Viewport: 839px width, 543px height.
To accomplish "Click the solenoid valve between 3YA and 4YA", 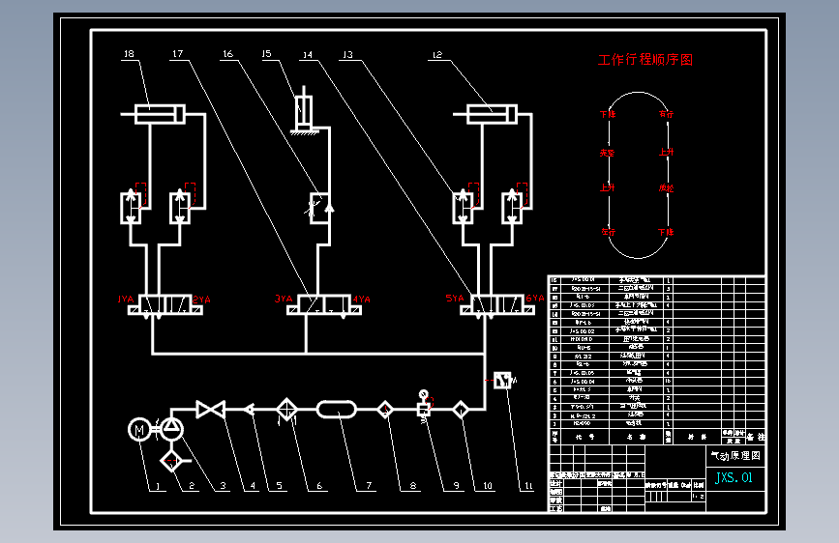I will (324, 305).
